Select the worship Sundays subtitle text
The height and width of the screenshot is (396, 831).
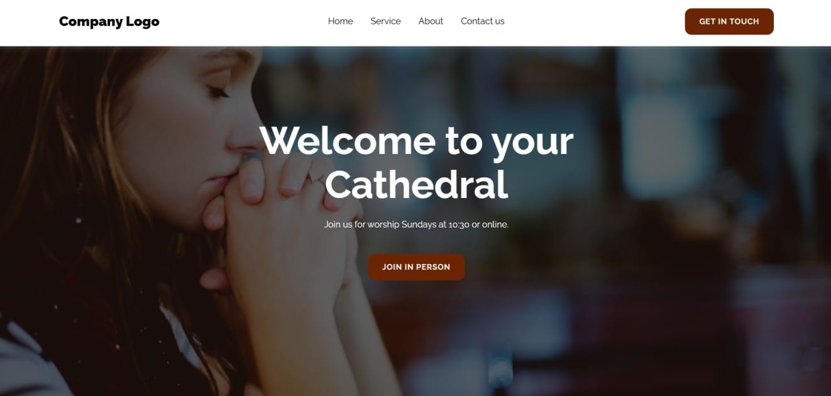(x=416, y=224)
